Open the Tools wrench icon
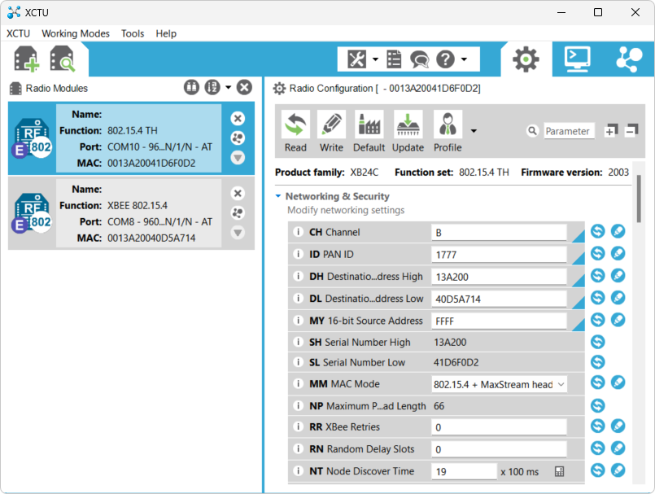Viewport: 655px width, 494px height. click(x=356, y=59)
